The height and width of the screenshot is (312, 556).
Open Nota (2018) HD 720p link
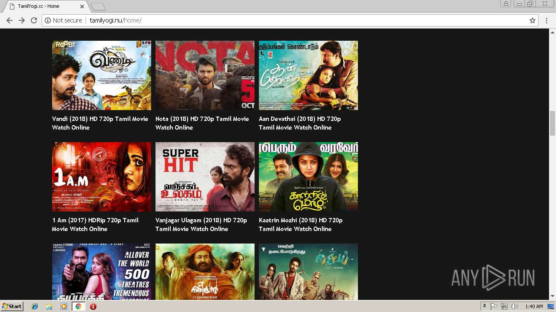(202, 123)
